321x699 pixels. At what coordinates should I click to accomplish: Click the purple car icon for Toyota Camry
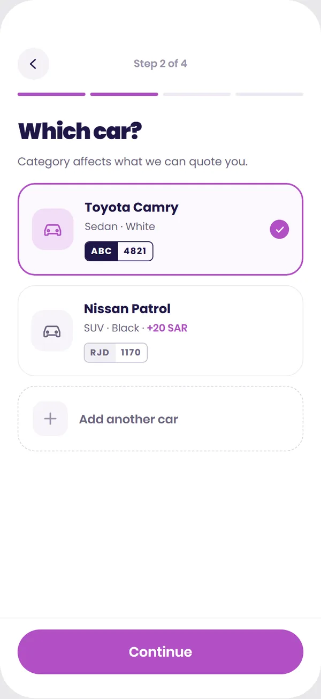52,230
